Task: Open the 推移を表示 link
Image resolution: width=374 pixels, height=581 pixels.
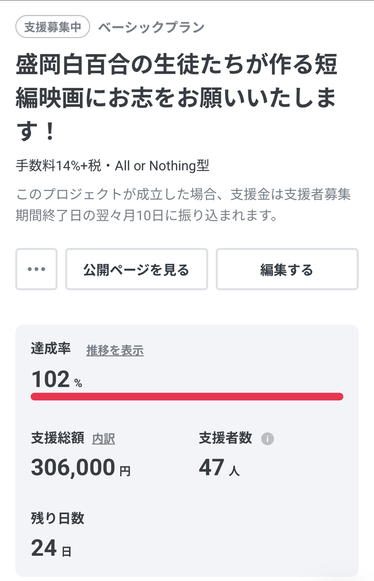Action: (x=115, y=350)
